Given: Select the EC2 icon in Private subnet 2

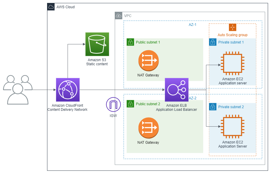Looking at the screenshot, I should click(x=233, y=126).
